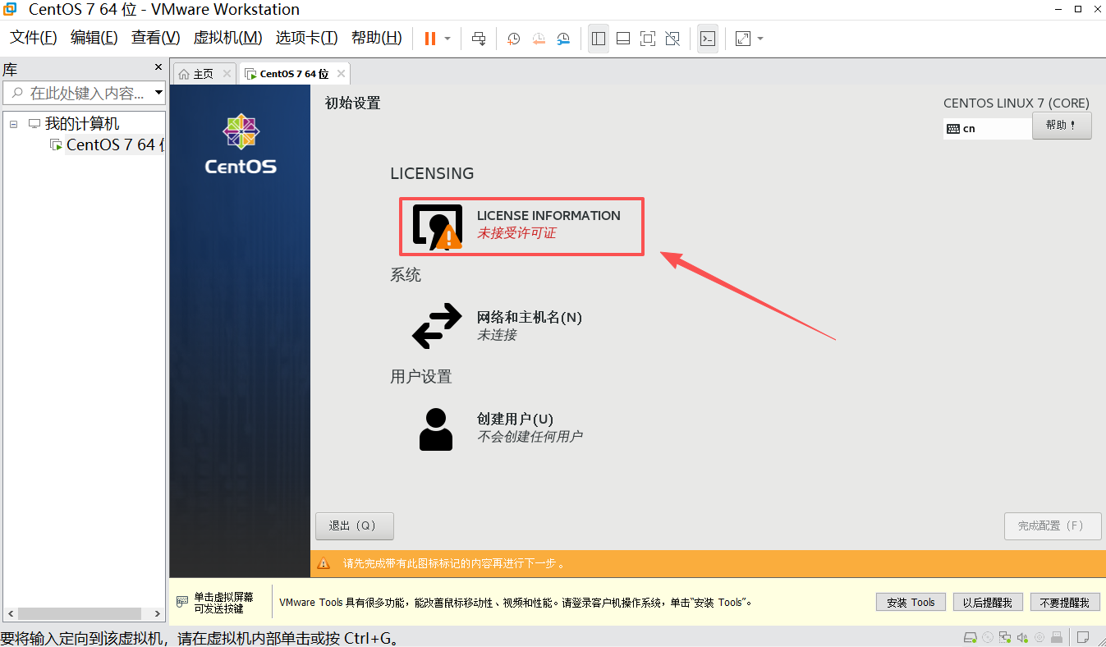Viewport: 1106px width, 647px height.
Task: Click the cn keyboard layout indicator
Action: tap(987, 129)
